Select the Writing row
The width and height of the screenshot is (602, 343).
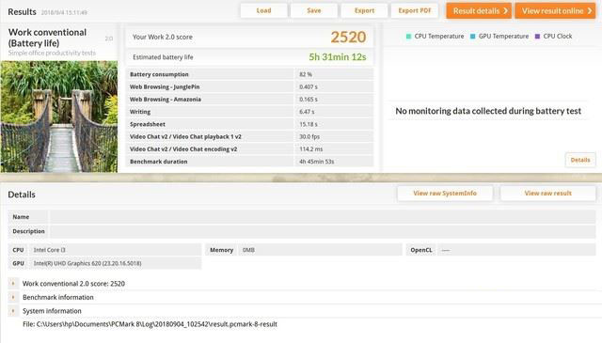249,112
